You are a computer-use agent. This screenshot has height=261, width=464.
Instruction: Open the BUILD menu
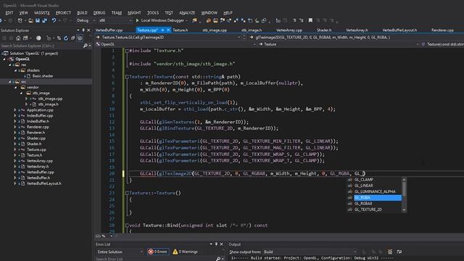82,13
